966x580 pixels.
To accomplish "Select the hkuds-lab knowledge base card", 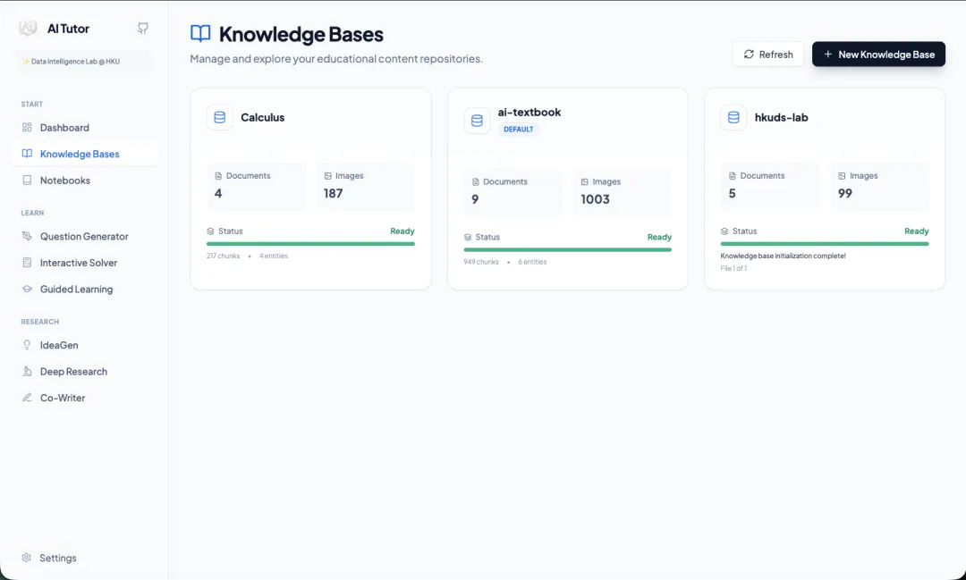I will coord(824,188).
